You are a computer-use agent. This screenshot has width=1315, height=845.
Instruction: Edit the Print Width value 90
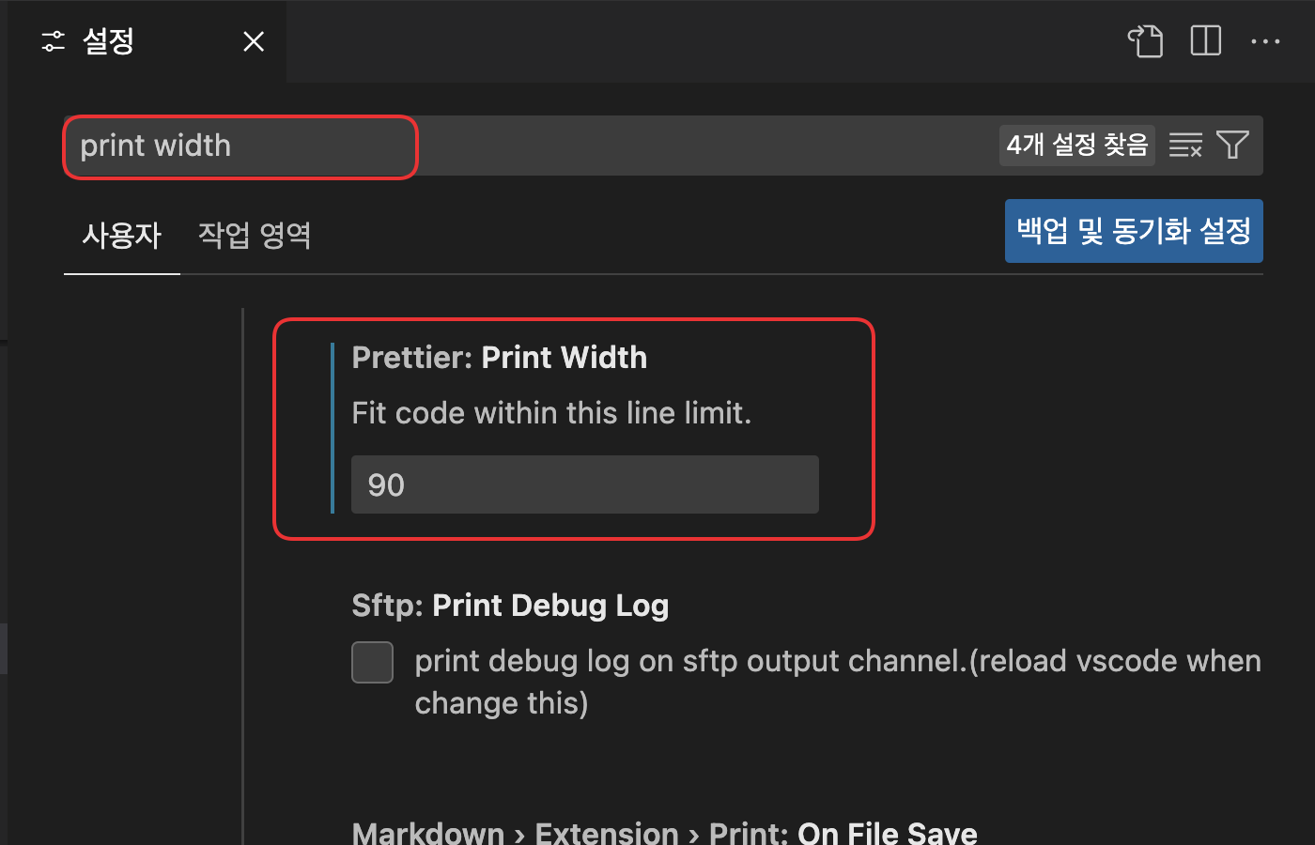coord(585,484)
